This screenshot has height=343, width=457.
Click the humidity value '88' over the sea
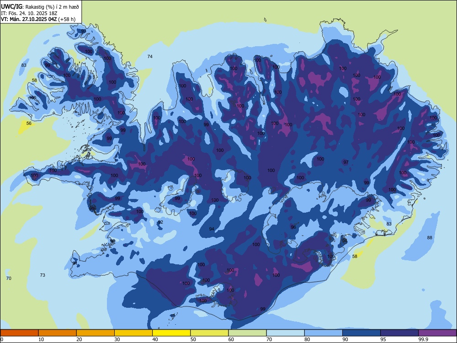click(x=430, y=238)
